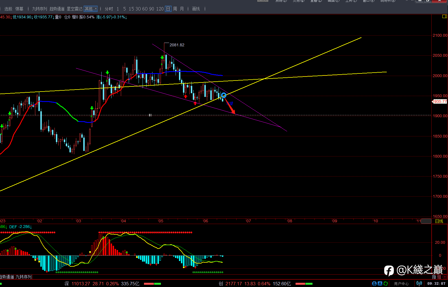Screen dimensions: 448x287
Task: Switch to 5-minute period
Action: (x=124, y=9)
